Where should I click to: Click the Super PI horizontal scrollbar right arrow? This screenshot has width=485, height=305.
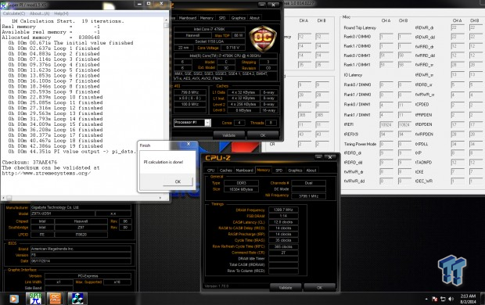tap(160, 198)
